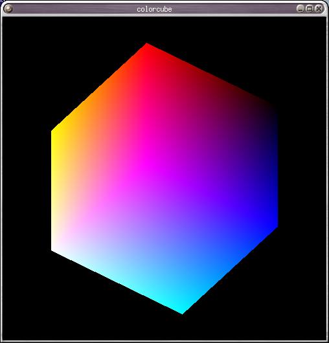Close the colorcube window

tap(319, 9)
